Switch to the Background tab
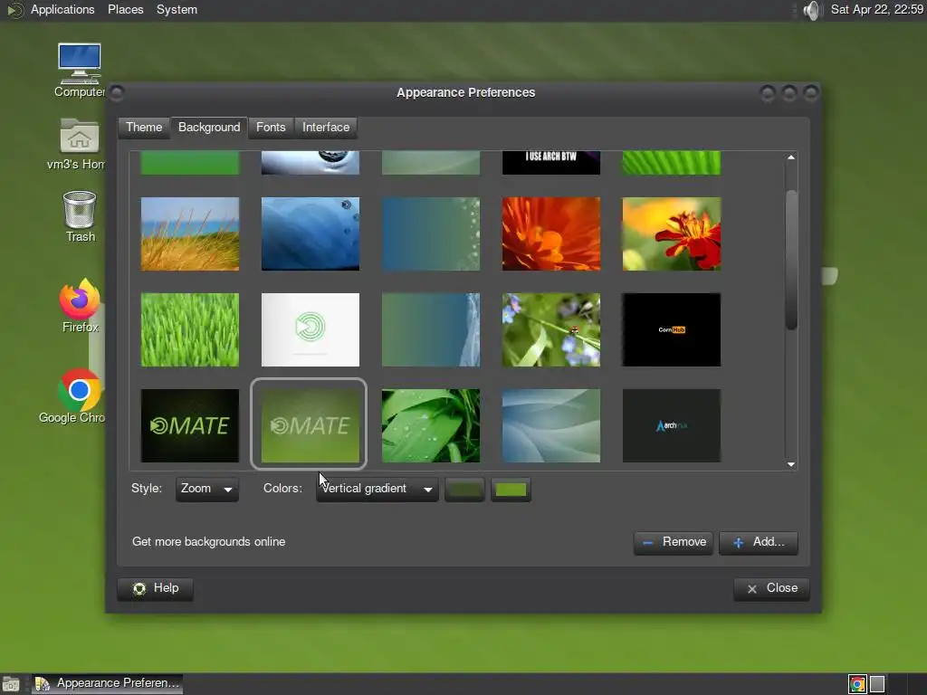Image resolution: width=927 pixels, height=695 pixels. click(x=209, y=127)
